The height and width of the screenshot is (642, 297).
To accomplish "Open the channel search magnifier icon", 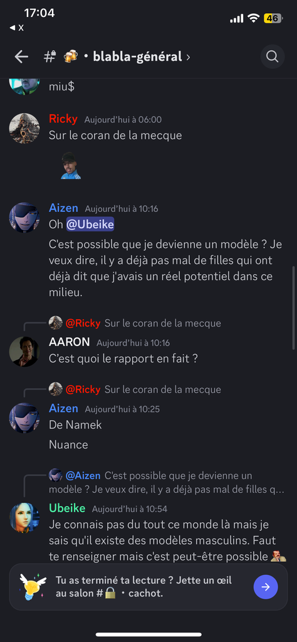I will point(273,56).
